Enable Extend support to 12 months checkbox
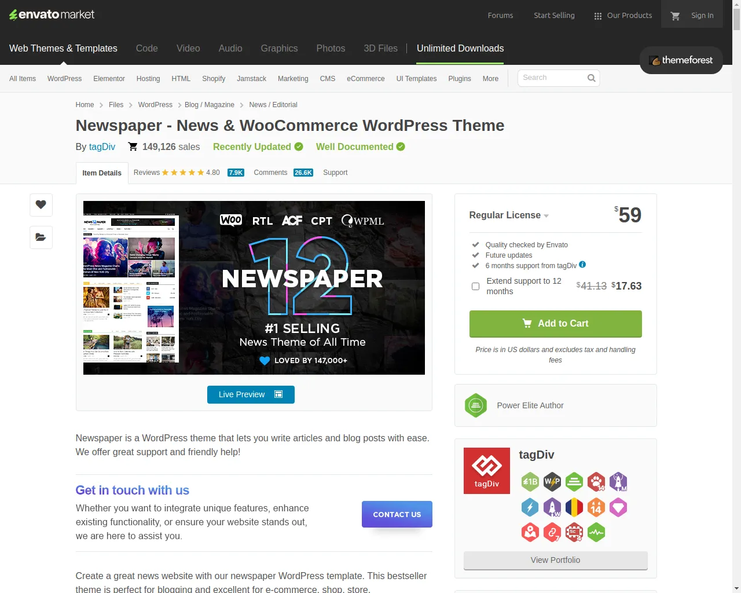 tap(475, 286)
